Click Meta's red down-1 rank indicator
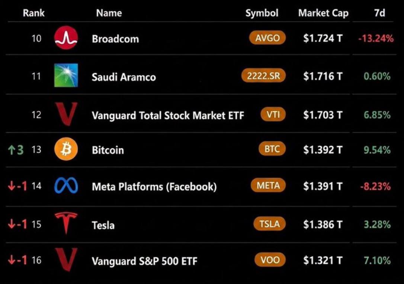This screenshot has width=404, height=284. [x=17, y=186]
